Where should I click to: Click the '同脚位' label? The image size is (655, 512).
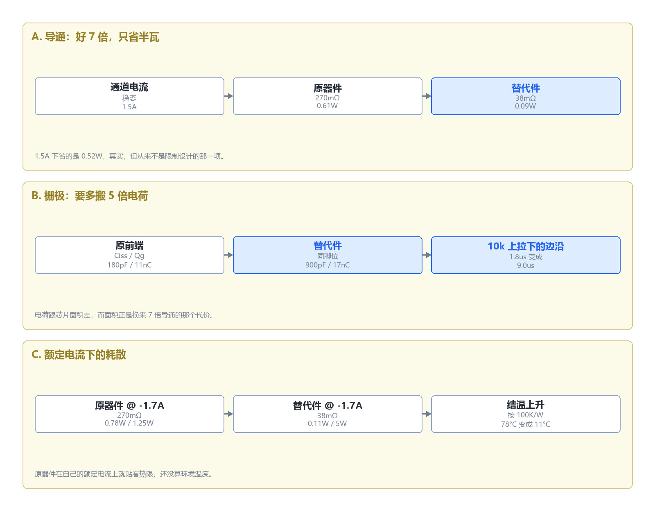[x=327, y=256]
